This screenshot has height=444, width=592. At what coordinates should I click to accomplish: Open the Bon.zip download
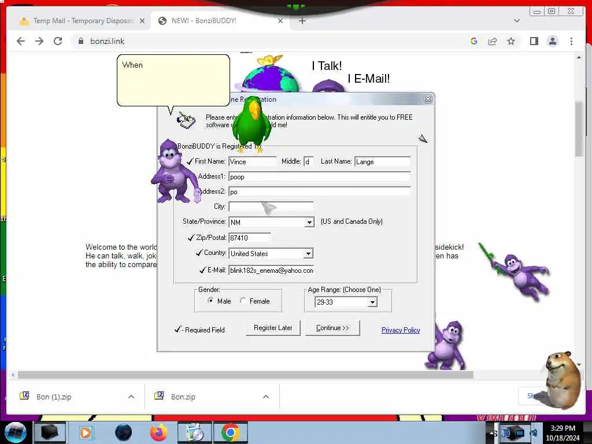(x=183, y=397)
